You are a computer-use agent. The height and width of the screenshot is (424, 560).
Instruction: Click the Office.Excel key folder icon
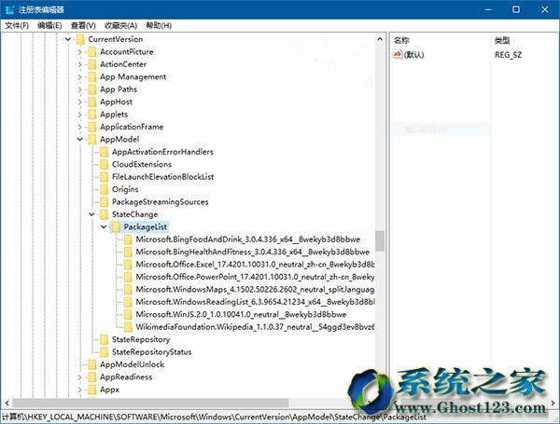(x=128, y=265)
